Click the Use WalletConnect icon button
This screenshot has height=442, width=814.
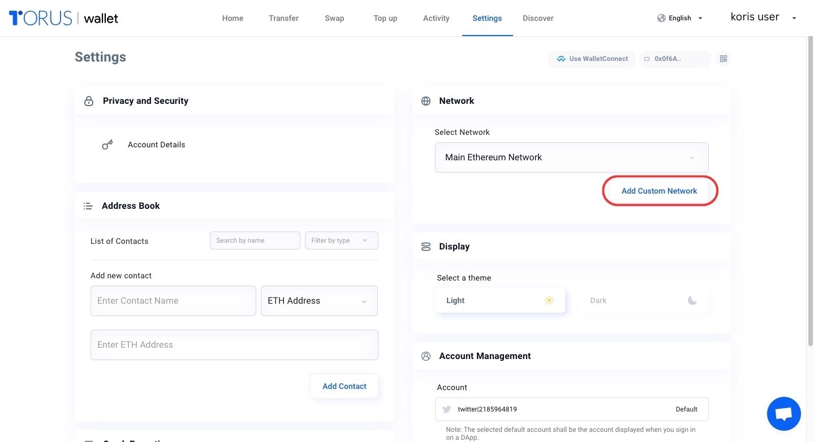point(592,59)
